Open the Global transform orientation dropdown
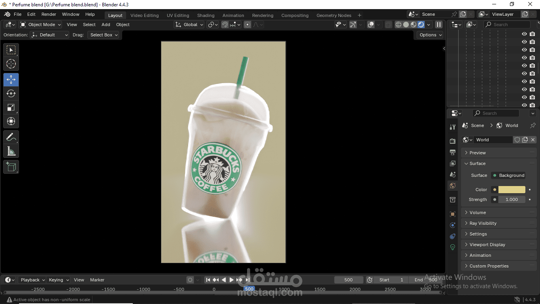540x304 pixels. tap(190, 25)
